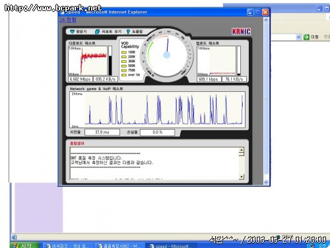Select the '835,2 KB/s' download value
Image resolution: width=330 pixels, height=248 pixels.
[106, 79]
